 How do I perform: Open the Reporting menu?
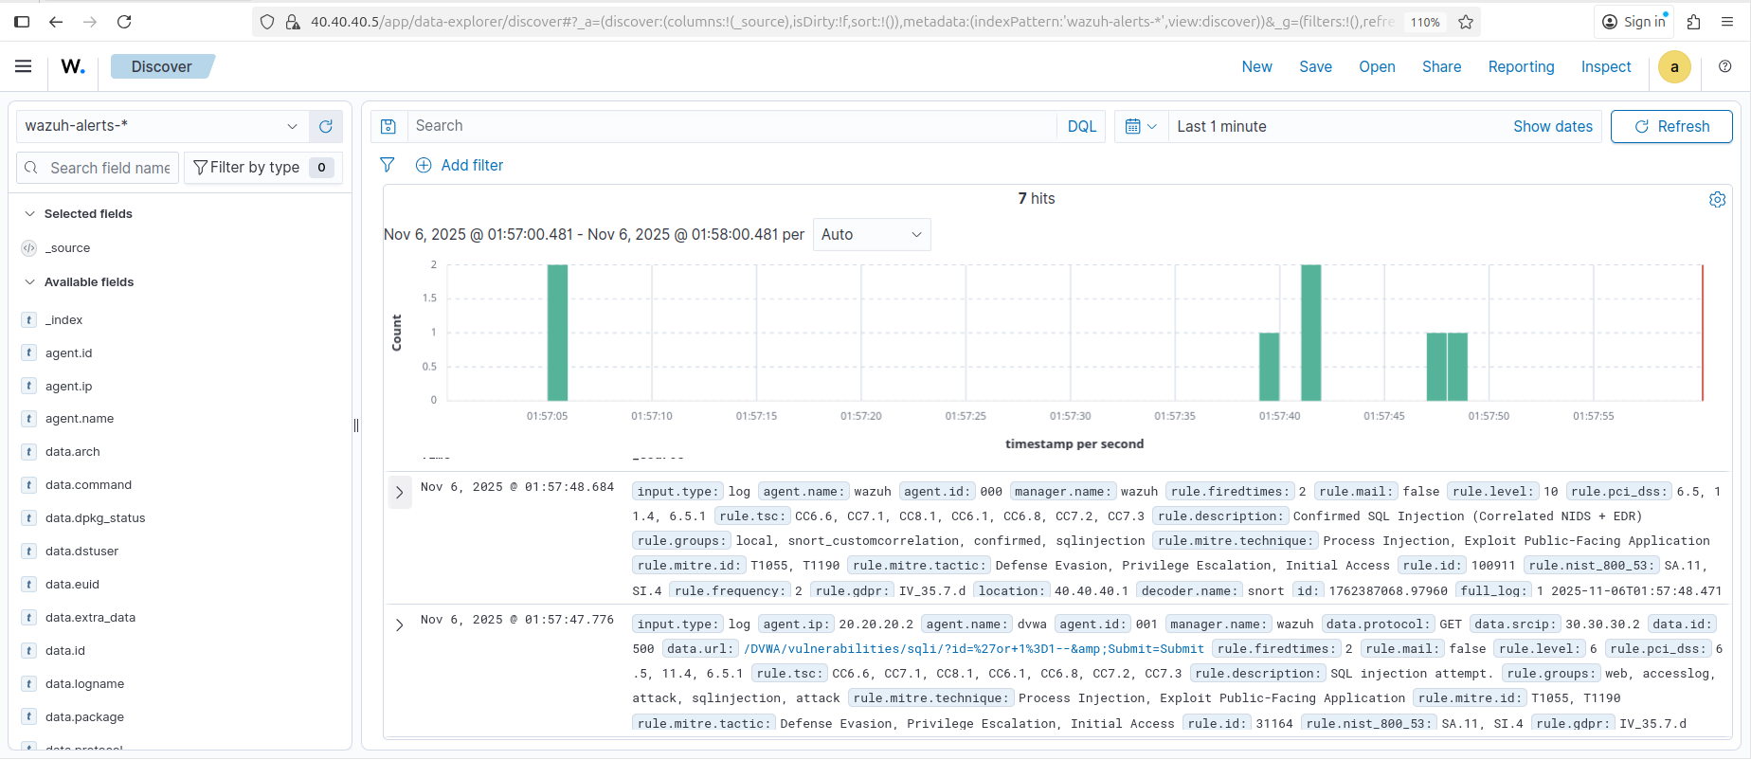(x=1521, y=66)
